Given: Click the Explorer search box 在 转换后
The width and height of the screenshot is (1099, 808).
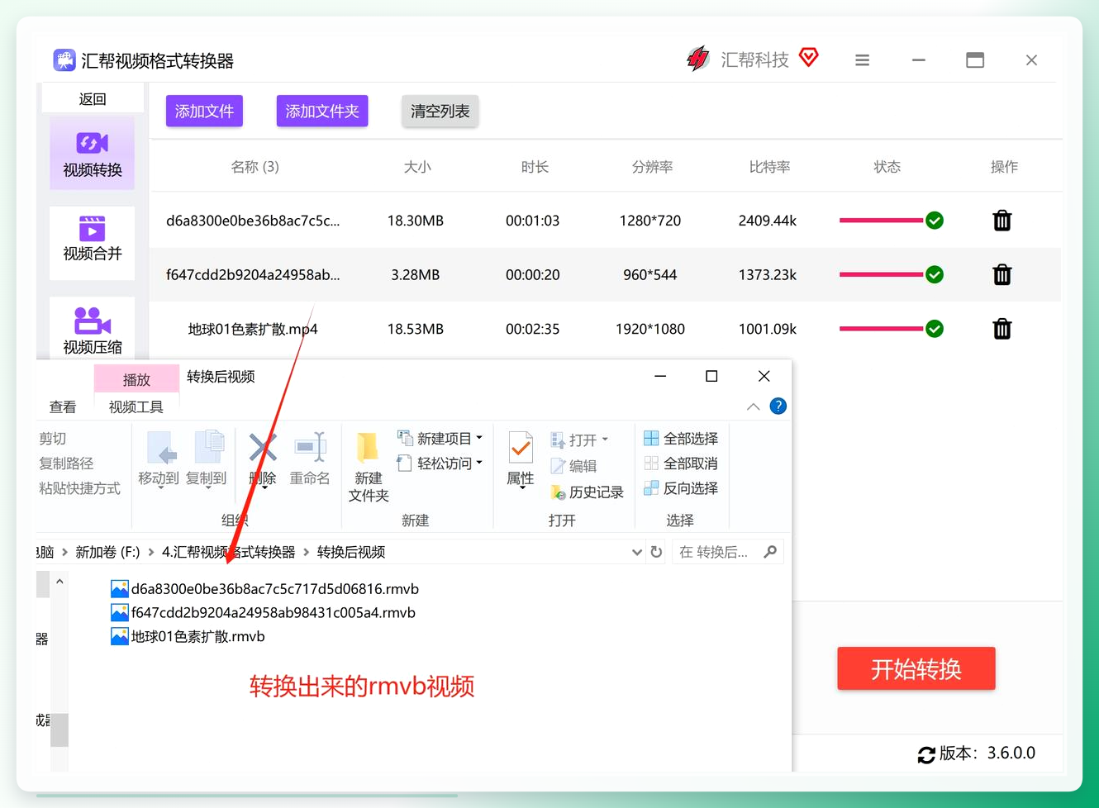Looking at the screenshot, I should (x=727, y=552).
